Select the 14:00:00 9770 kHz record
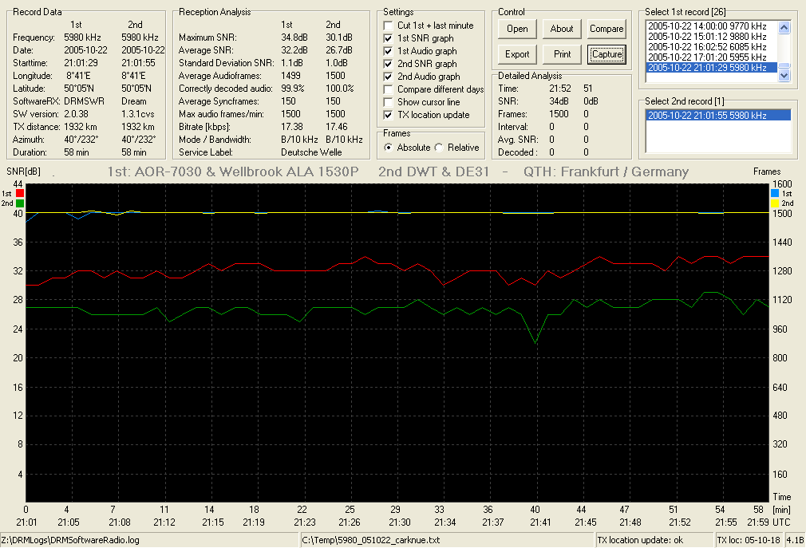This screenshot has height=548, width=806. (707, 26)
